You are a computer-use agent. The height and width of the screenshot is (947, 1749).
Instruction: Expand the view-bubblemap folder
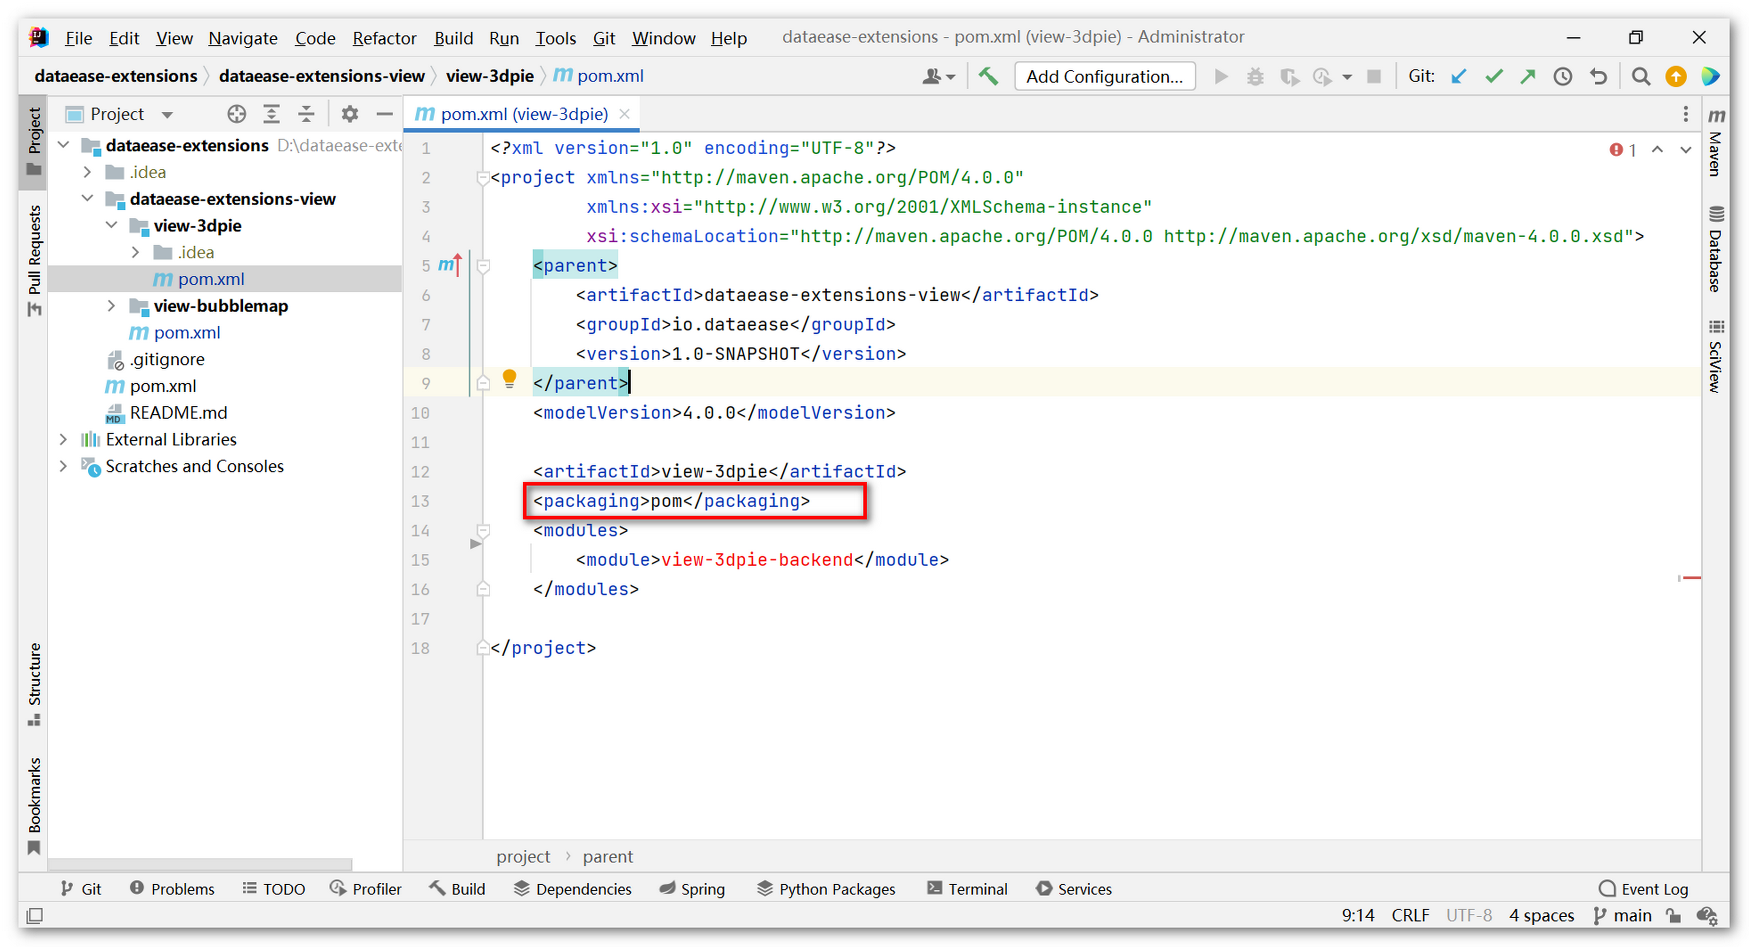click(x=111, y=306)
